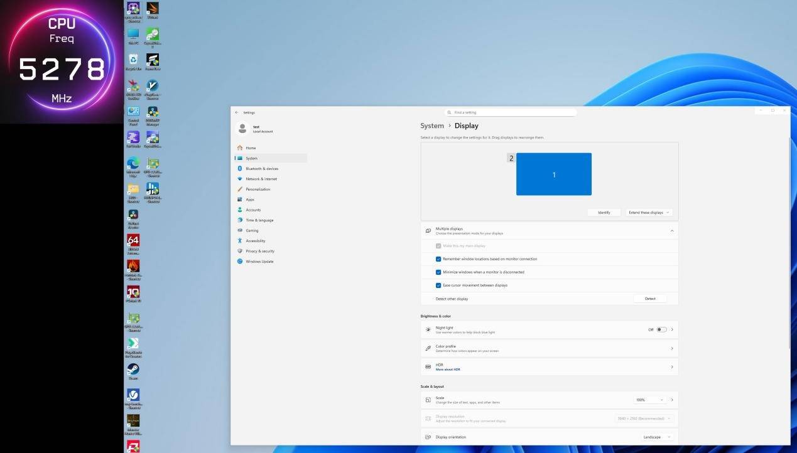Screen dimensions: 797x453
Task: Click the More about HDR link
Action: click(448, 370)
